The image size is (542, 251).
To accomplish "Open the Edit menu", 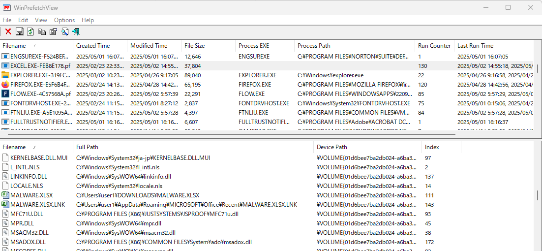I will point(23,20).
